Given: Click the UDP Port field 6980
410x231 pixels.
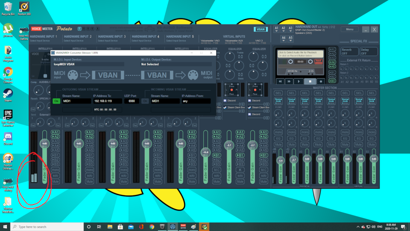Looking at the screenshot, I should point(132,101).
